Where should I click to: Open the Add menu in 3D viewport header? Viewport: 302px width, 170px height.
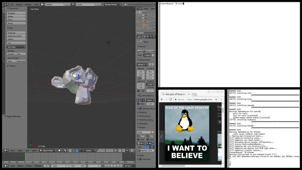pos(27,151)
